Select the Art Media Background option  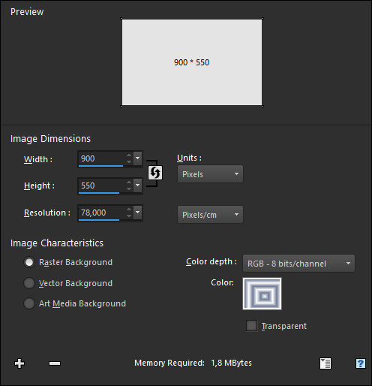(x=29, y=303)
